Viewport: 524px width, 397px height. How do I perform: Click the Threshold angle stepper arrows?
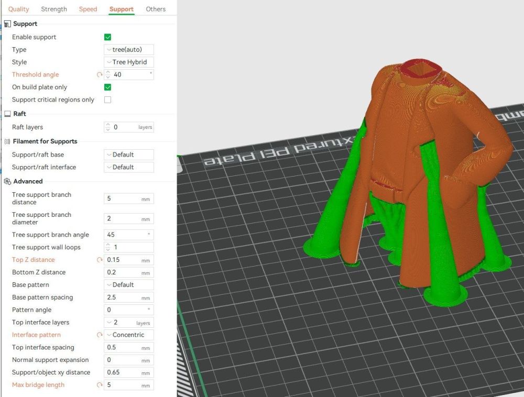(107, 74)
